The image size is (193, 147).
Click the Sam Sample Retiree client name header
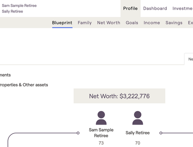[x=19, y=5]
